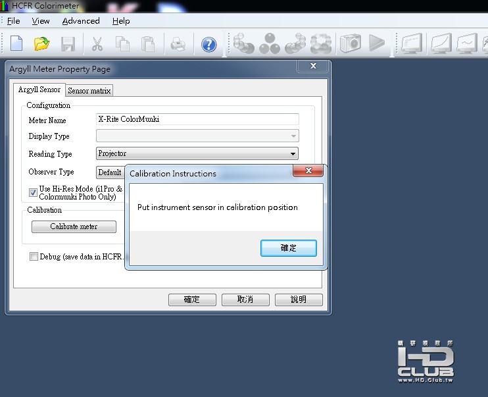The width and height of the screenshot is (488, 397).
Task: Close the Argyll Meter Property Page window
Action: coord(313,66)
